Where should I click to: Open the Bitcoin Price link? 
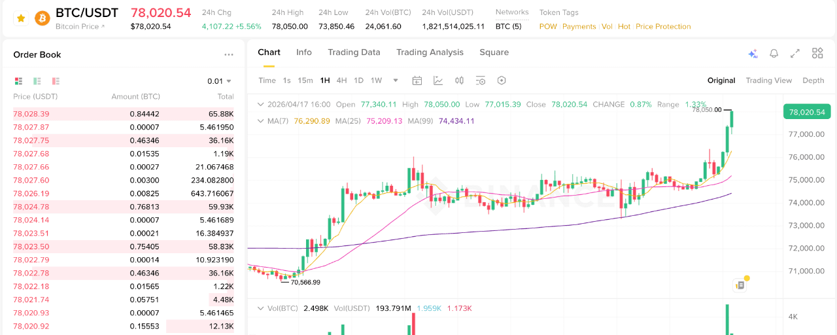pos(80,27)
